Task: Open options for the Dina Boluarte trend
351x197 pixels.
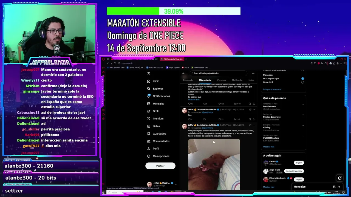Action: [303, 104]
